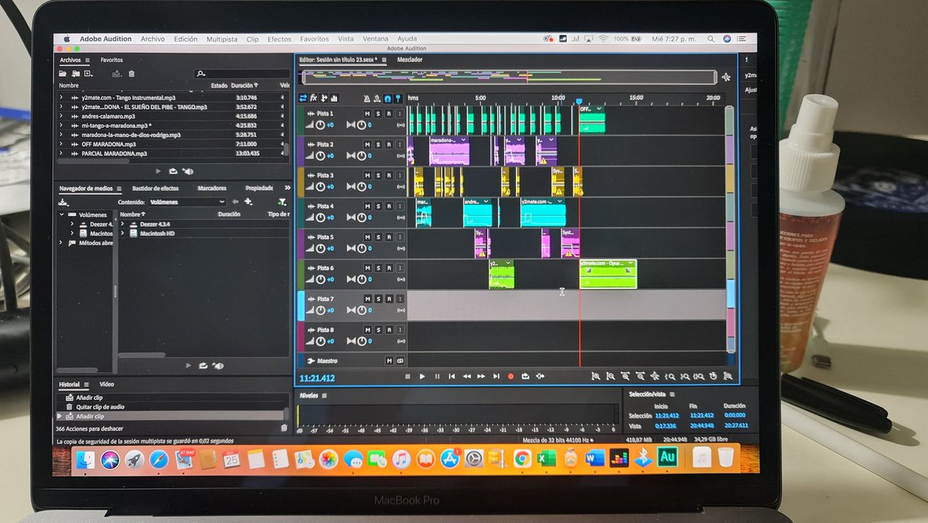Toggle input monitor I on Pista 4
928x523 pixels.
[400, 206]
